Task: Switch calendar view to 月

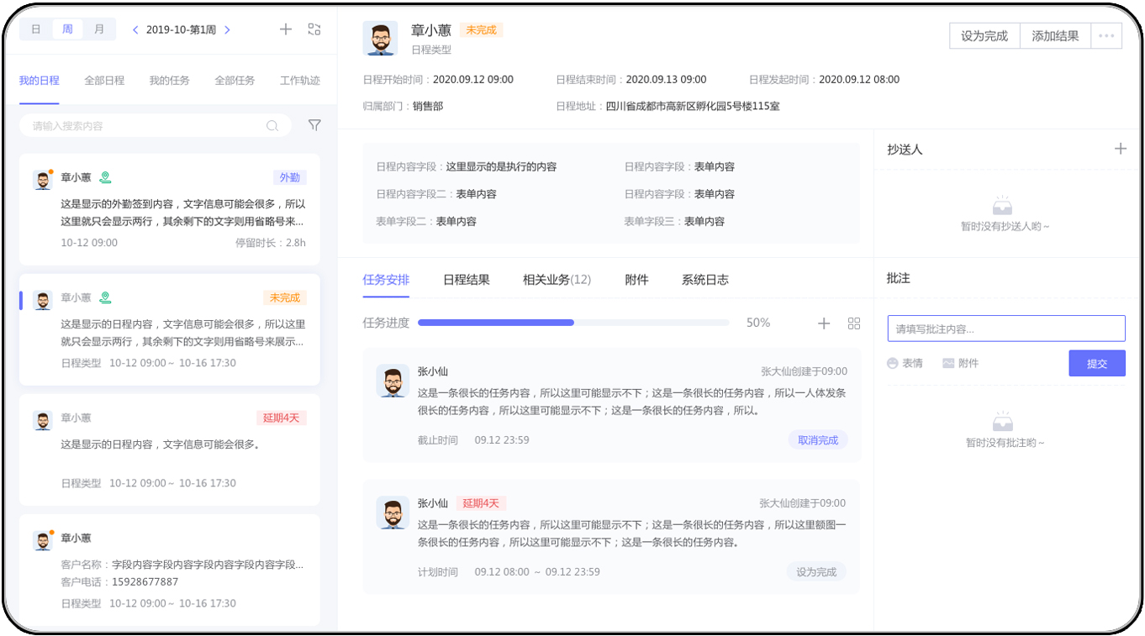Action: pyautogui.click(x=99, y=29)
